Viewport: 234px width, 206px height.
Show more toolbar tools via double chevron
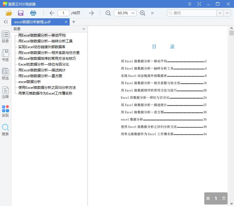coord(152,13)
